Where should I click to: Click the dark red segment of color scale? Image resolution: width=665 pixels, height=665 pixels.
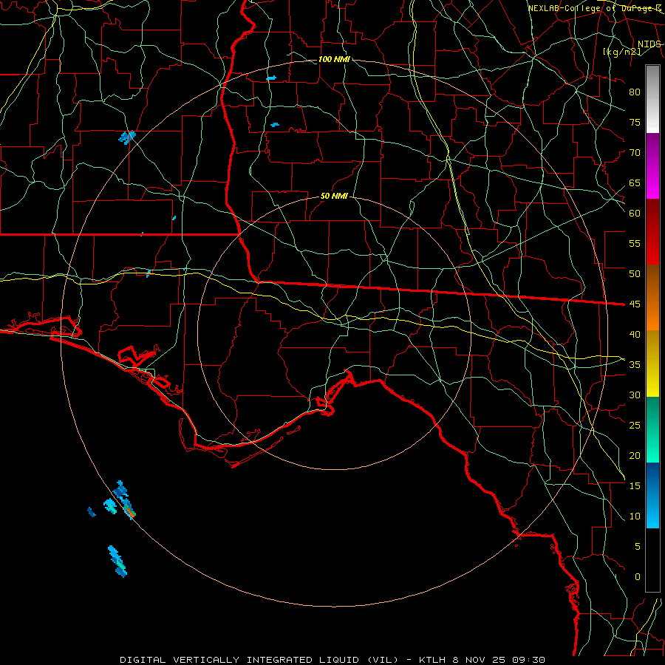tap(652, 231)
